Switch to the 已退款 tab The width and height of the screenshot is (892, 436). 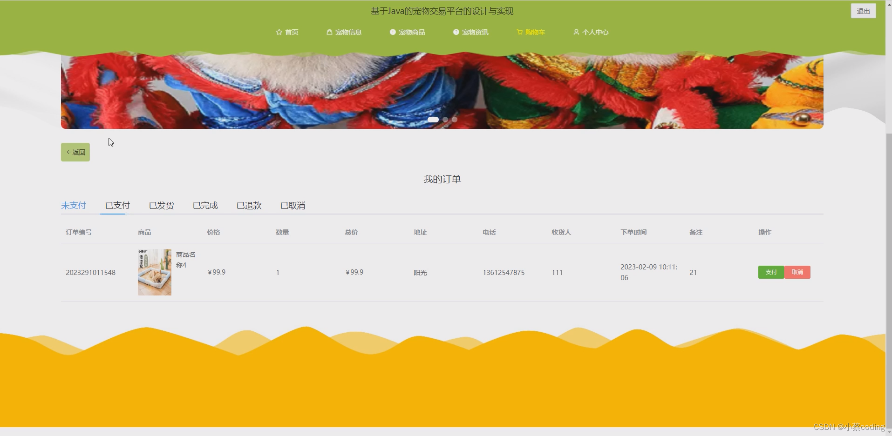point(249,205)
